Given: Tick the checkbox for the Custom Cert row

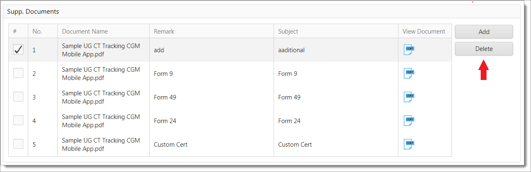Looking at the screenshot, I should pos(18,144).
